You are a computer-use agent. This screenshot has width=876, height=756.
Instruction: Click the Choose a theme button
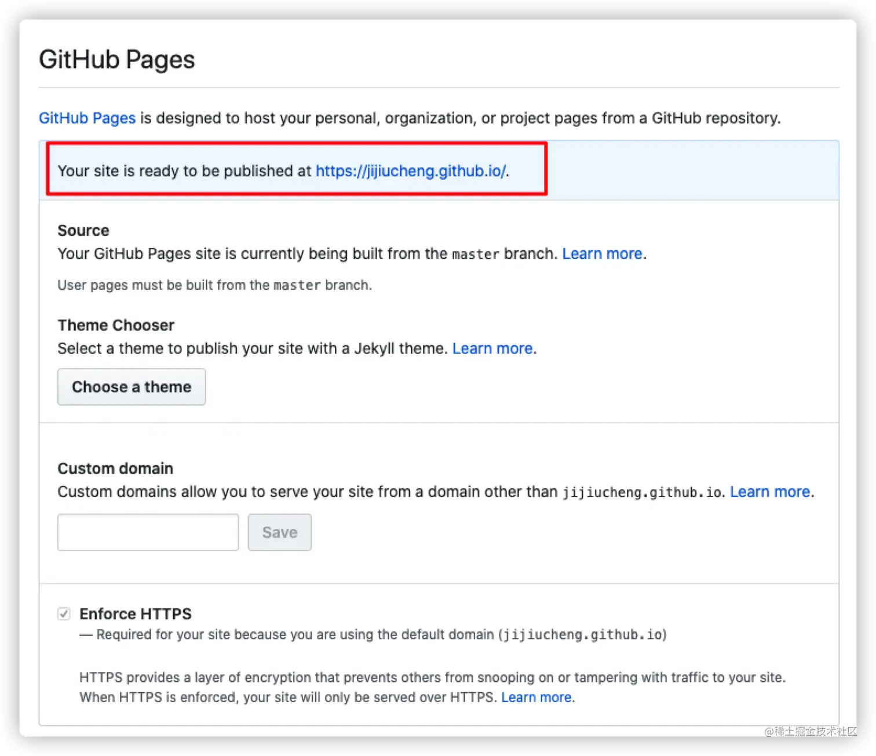click(x=132, y=387)
